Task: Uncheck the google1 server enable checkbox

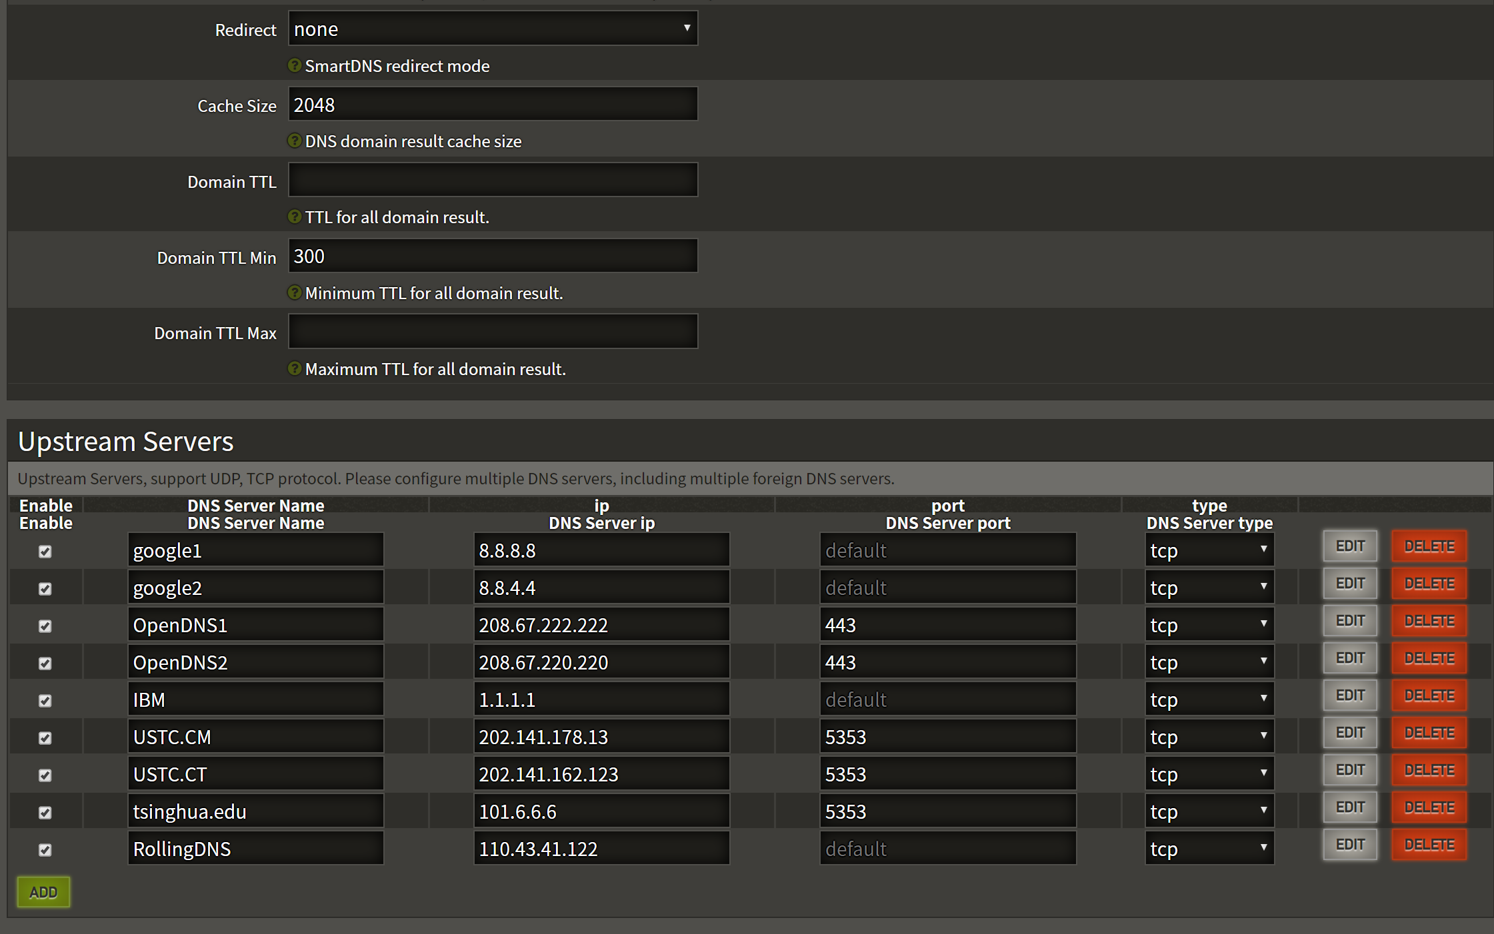Action: click(x=45, y=551)
